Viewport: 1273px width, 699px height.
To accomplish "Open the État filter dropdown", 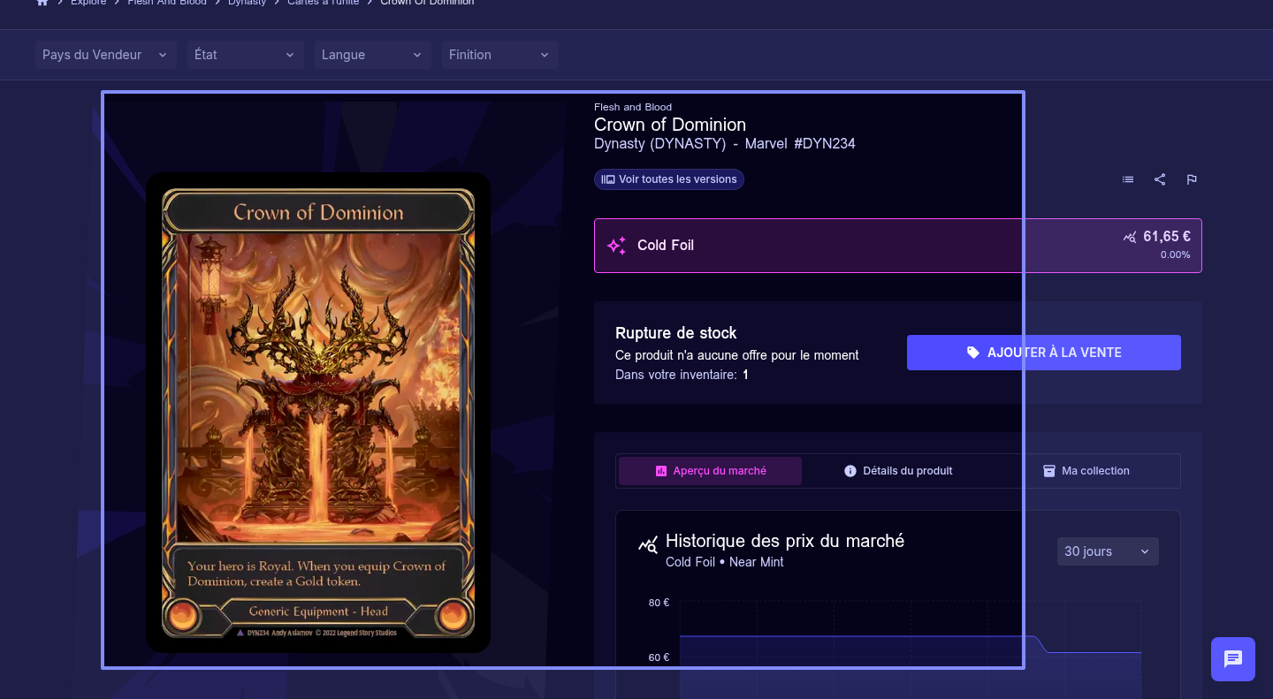I will 246,55.
